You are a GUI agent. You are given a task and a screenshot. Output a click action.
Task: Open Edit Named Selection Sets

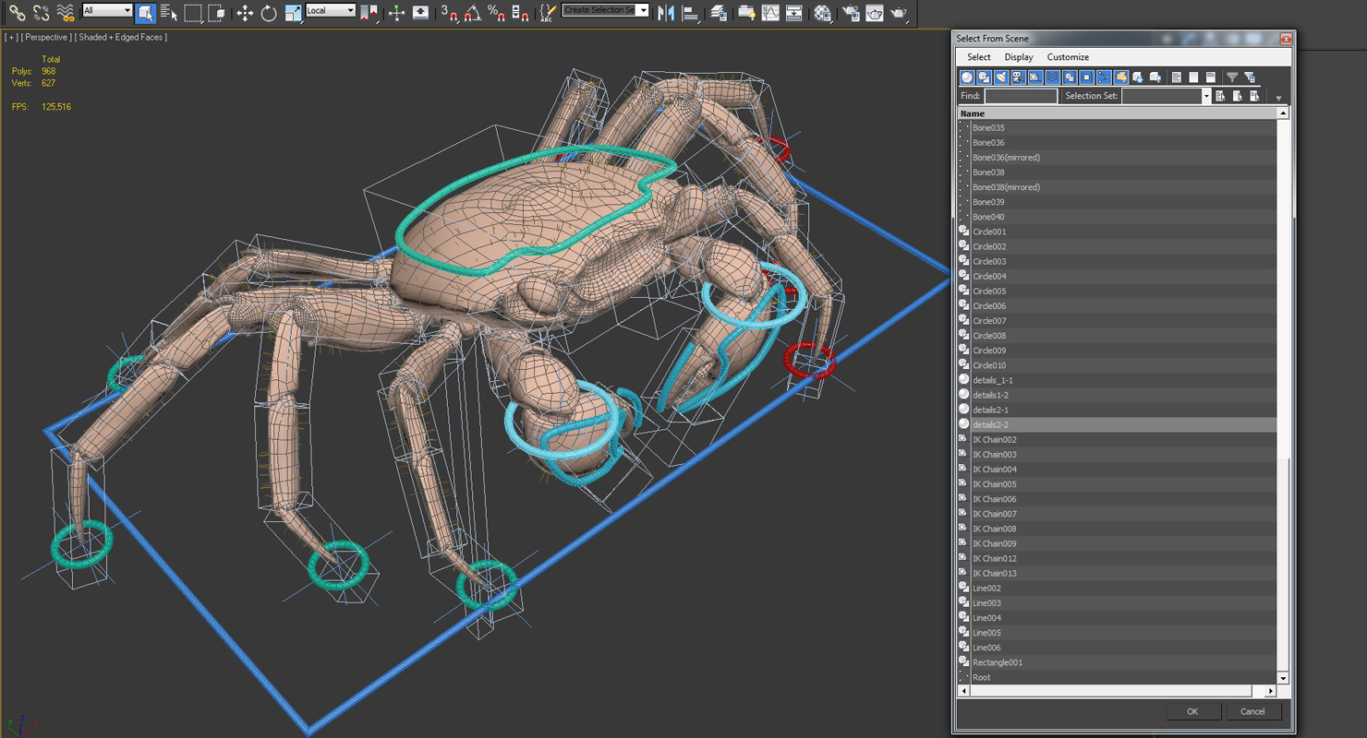pos(548,13)
